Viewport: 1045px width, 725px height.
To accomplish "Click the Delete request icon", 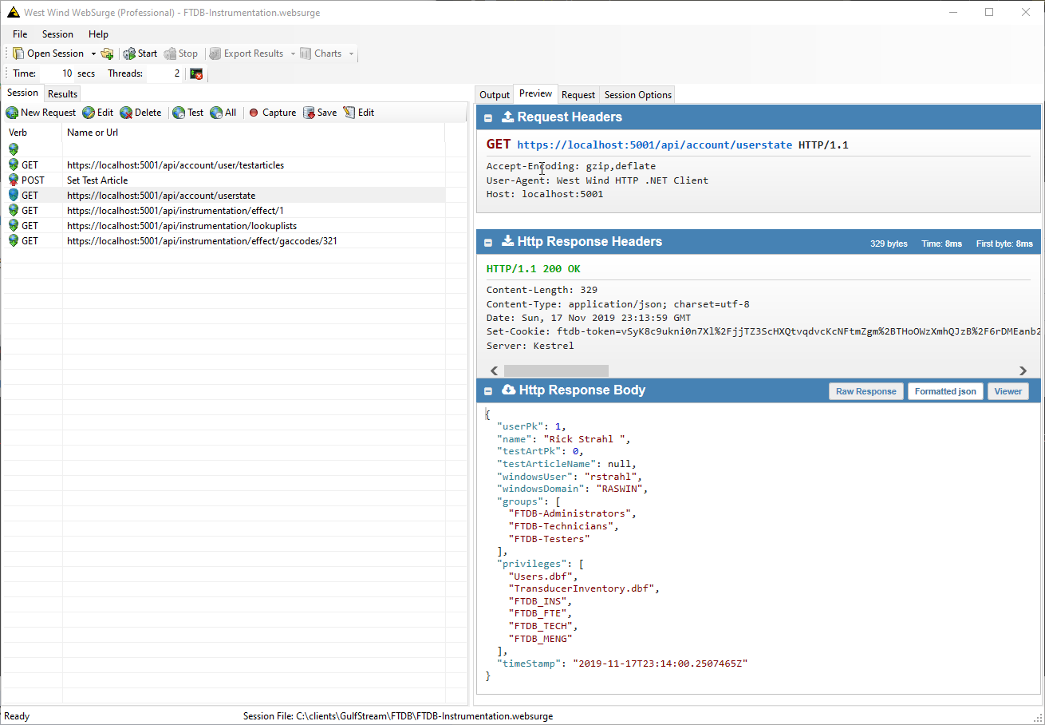I will (126, 113).
